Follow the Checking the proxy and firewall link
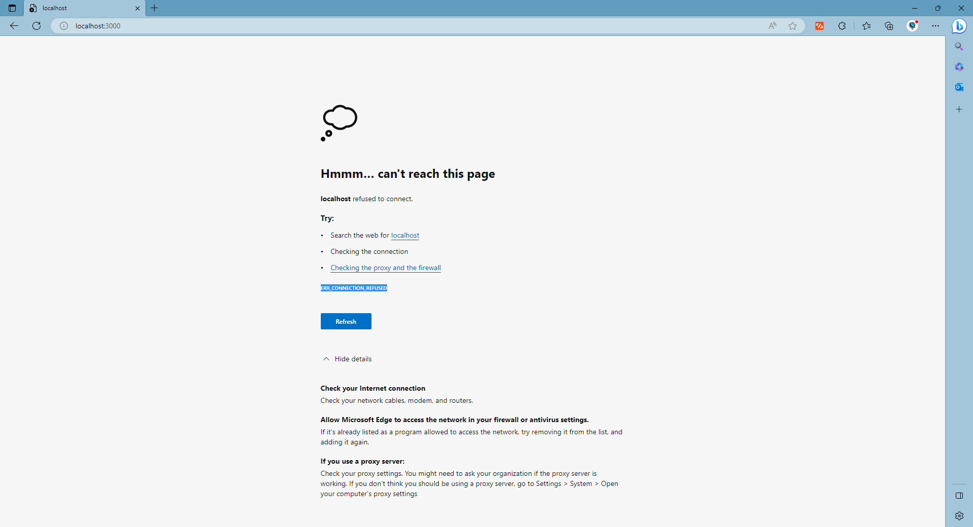 385,268
